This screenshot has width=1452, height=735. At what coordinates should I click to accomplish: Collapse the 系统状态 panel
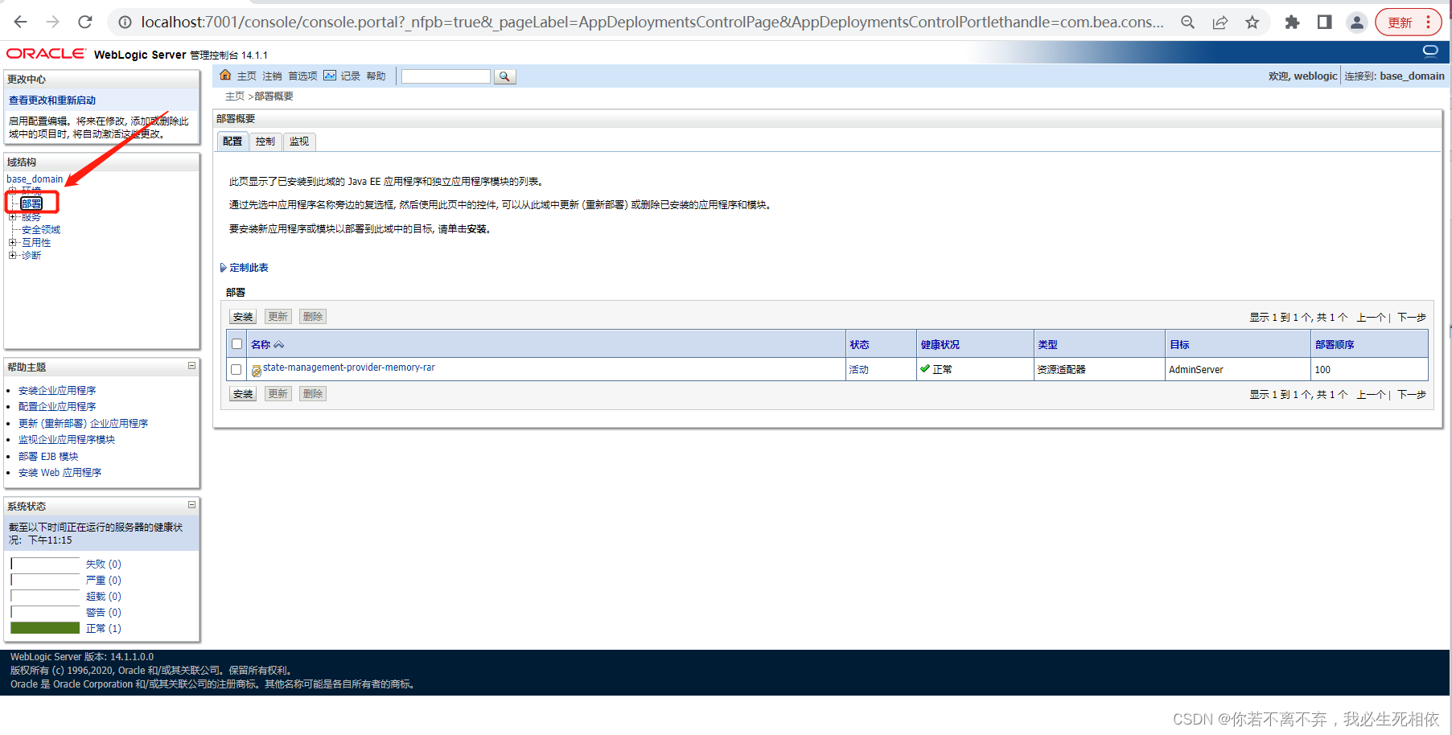point(191,505)
